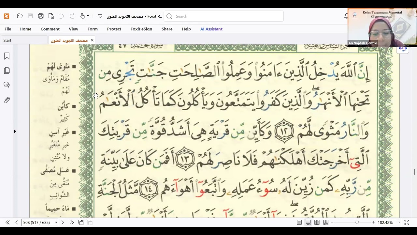Click the An Najdah Centre webcam thumbnail
Image resolution: width=417 pixels, height=235 pixels.
382,27
